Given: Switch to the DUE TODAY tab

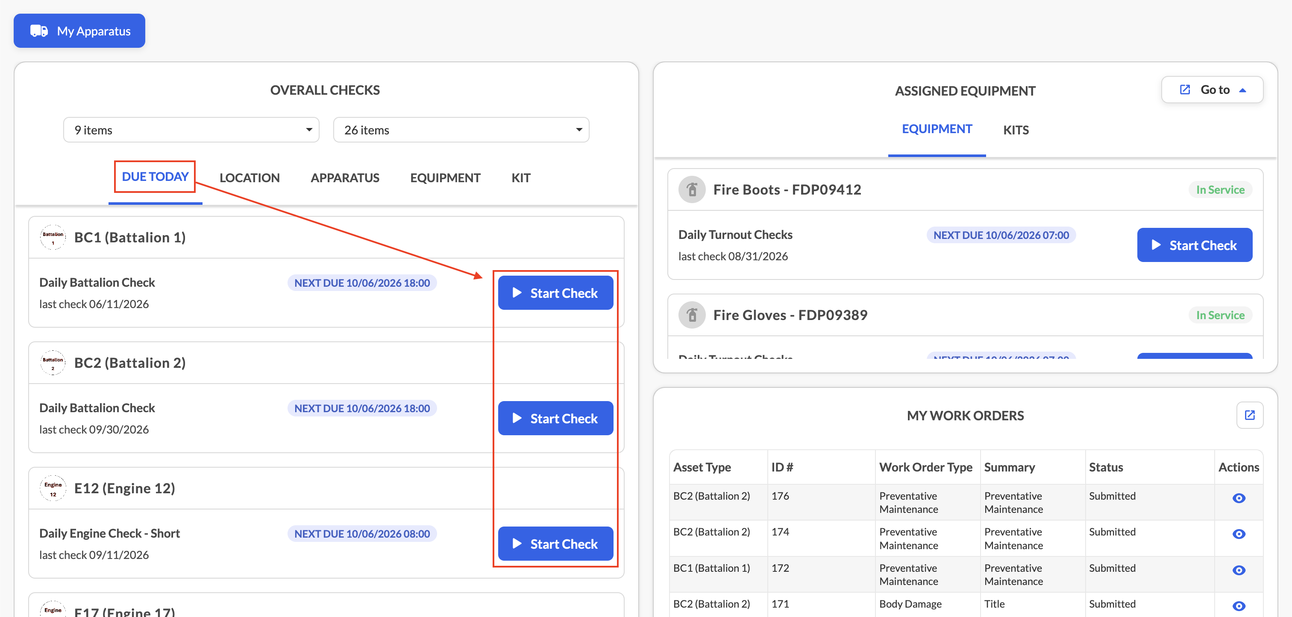Looking at the screenshot, I should [155, 177].
